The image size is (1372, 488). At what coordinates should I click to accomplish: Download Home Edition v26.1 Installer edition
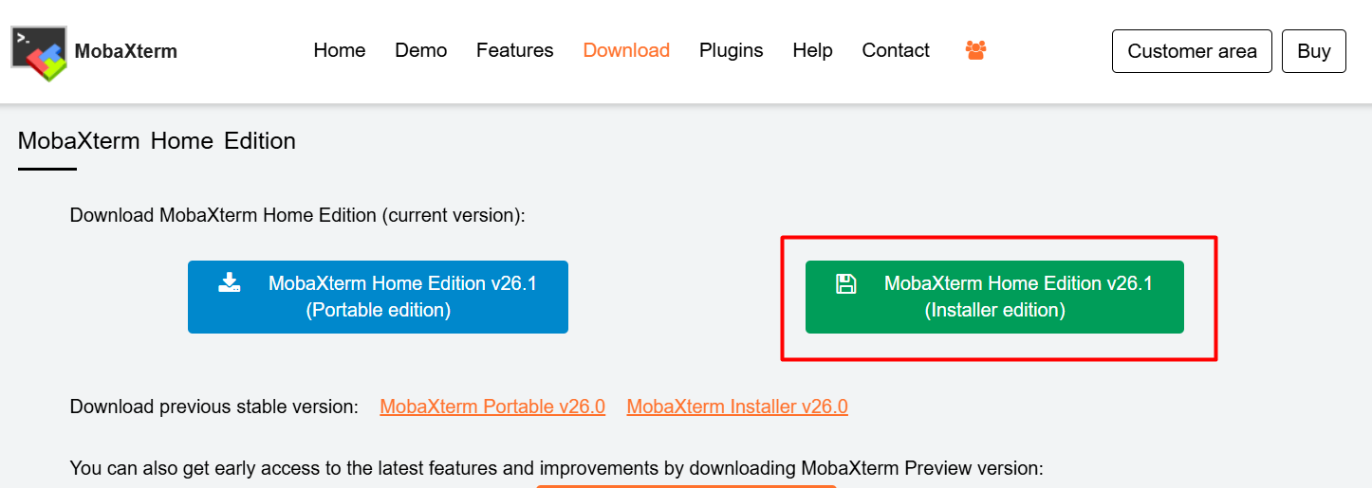tap(994, 297)
